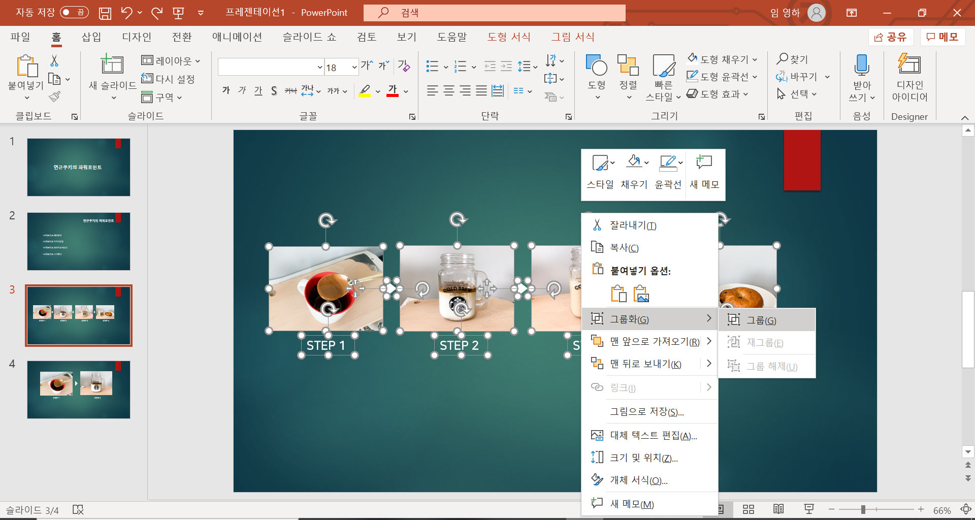This screenshot has width=975, height=520.
Task: Click the Shapes (도형) gallery icon
Action: coord(597,66)
